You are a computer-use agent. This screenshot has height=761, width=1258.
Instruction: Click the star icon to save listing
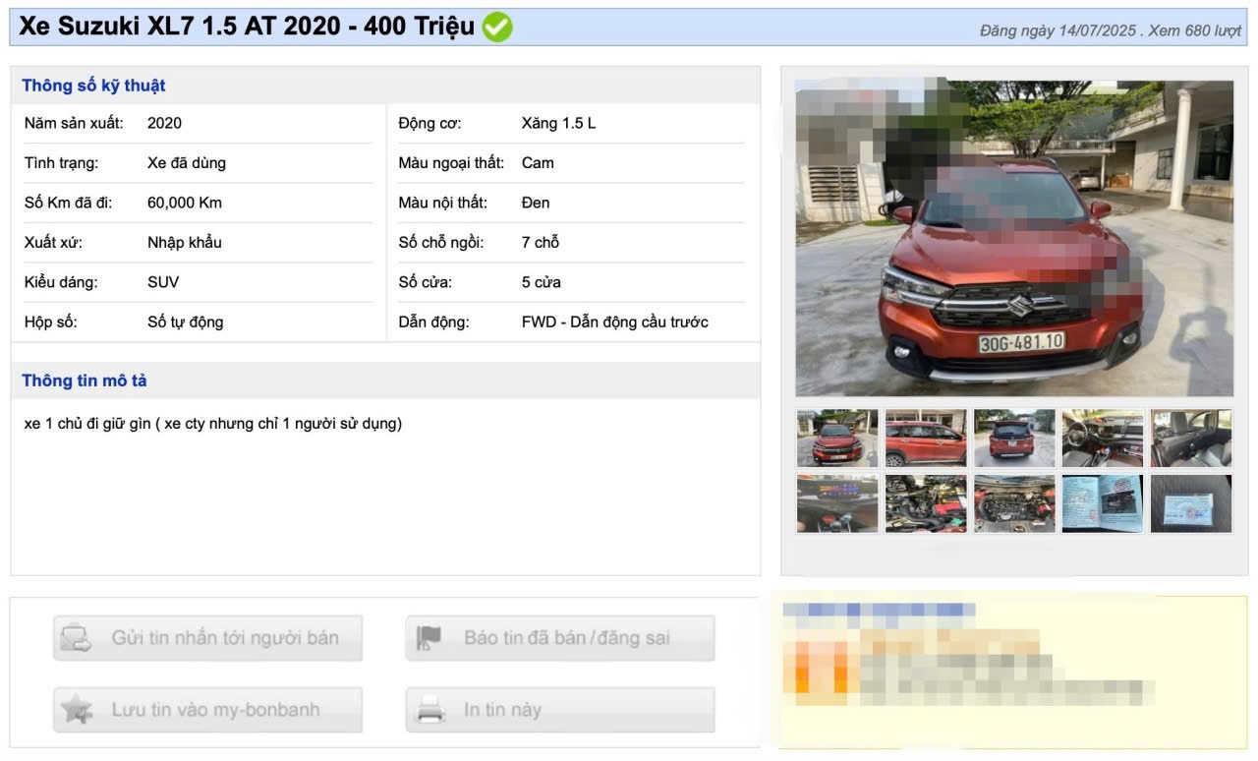point(75,710)
